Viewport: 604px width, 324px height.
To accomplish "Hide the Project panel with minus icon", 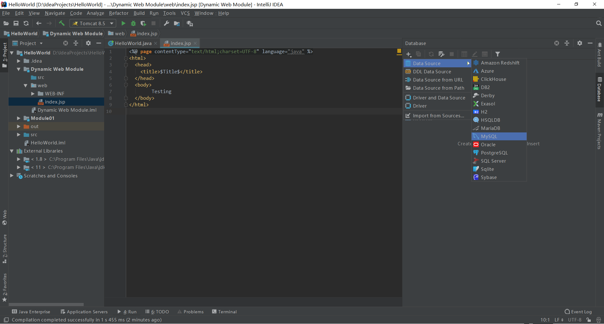I will click(x=99, y=43).
